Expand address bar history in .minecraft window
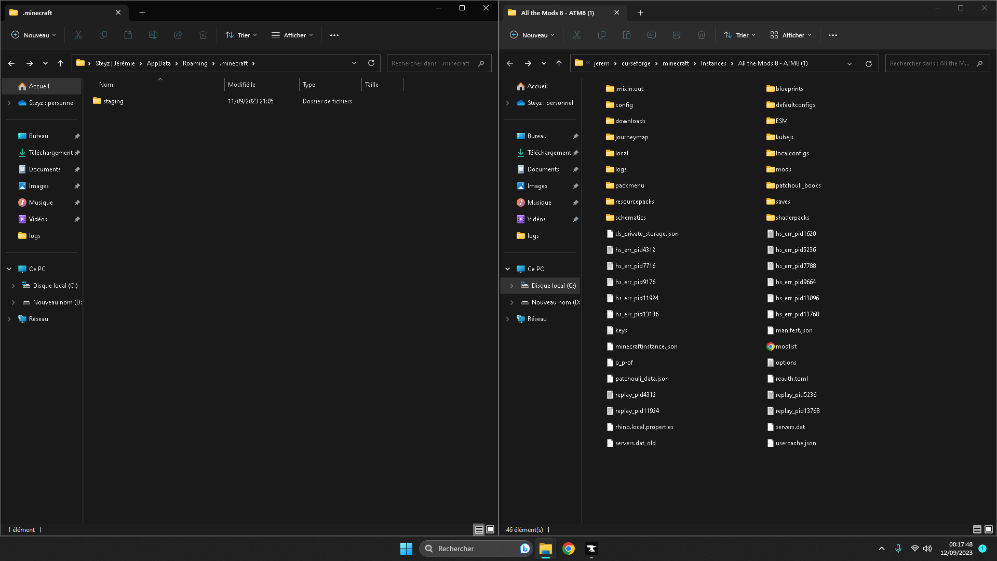Image resolution: width=997 pixels, height=561 pixels. [x=354, y=63]
